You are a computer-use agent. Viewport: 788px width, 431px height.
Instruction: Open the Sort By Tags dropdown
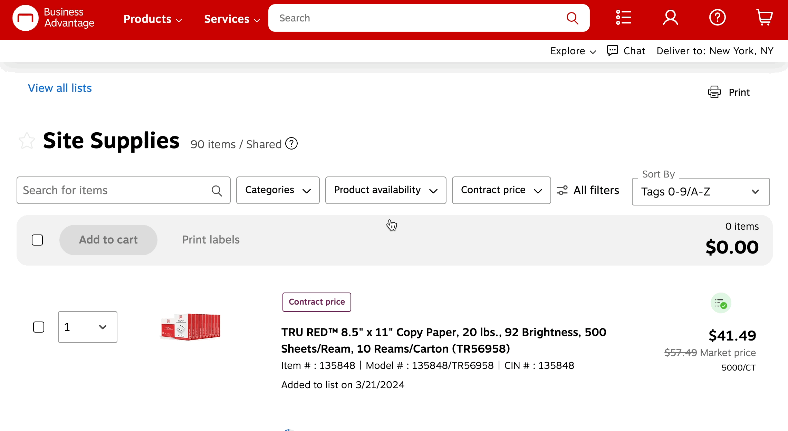[700, 192]
